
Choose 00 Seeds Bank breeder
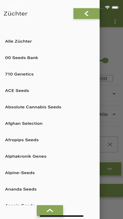(22, 58)
